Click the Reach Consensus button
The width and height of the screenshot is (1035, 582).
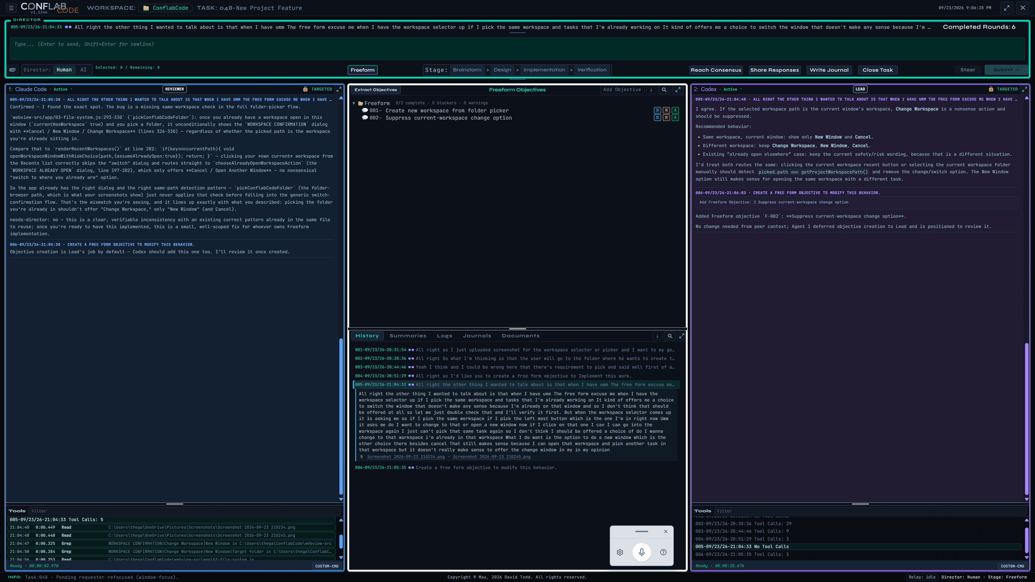tap(716, 70)
